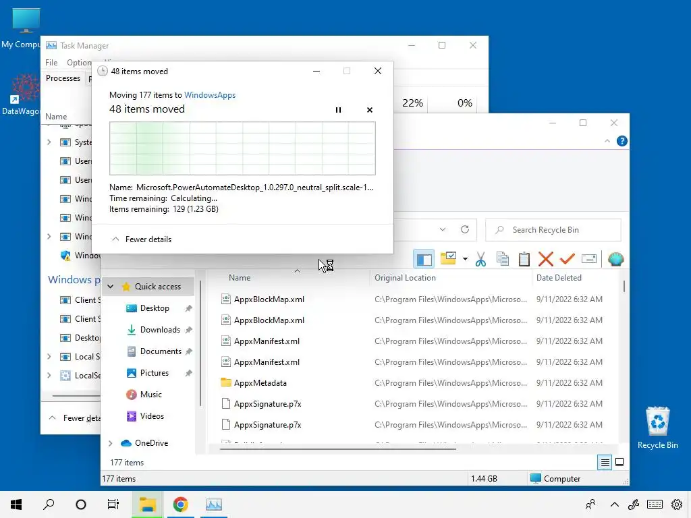
Task: Open the address bar history dropdown
Action: click(443, 229)
